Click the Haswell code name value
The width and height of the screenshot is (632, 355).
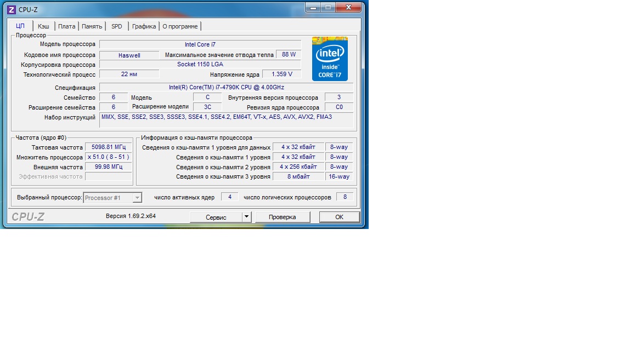(129, 55)
